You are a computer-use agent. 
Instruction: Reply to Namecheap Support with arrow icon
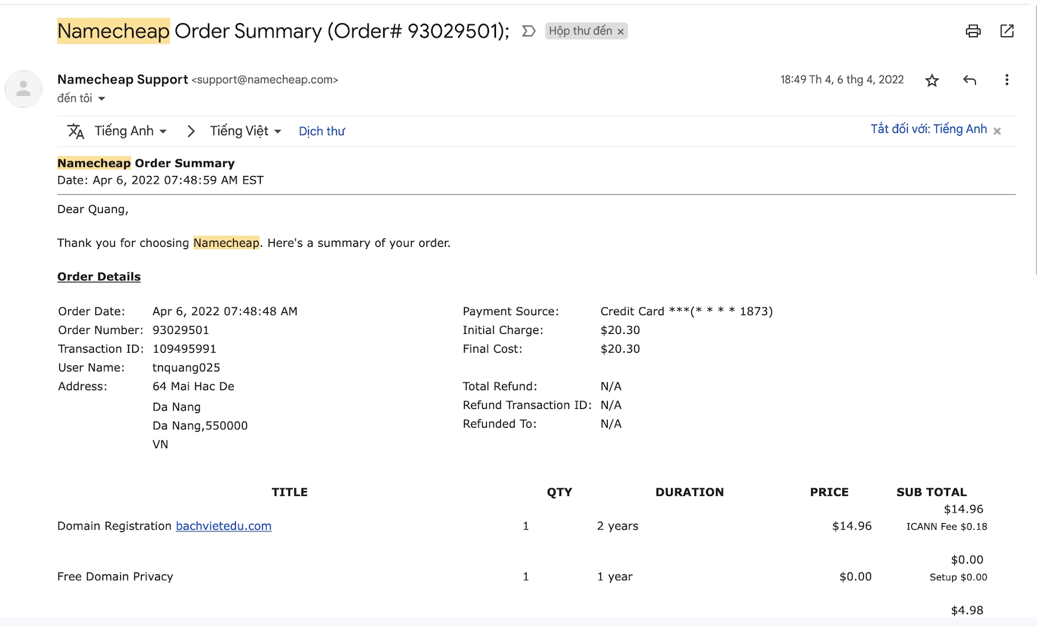point(970,80)
